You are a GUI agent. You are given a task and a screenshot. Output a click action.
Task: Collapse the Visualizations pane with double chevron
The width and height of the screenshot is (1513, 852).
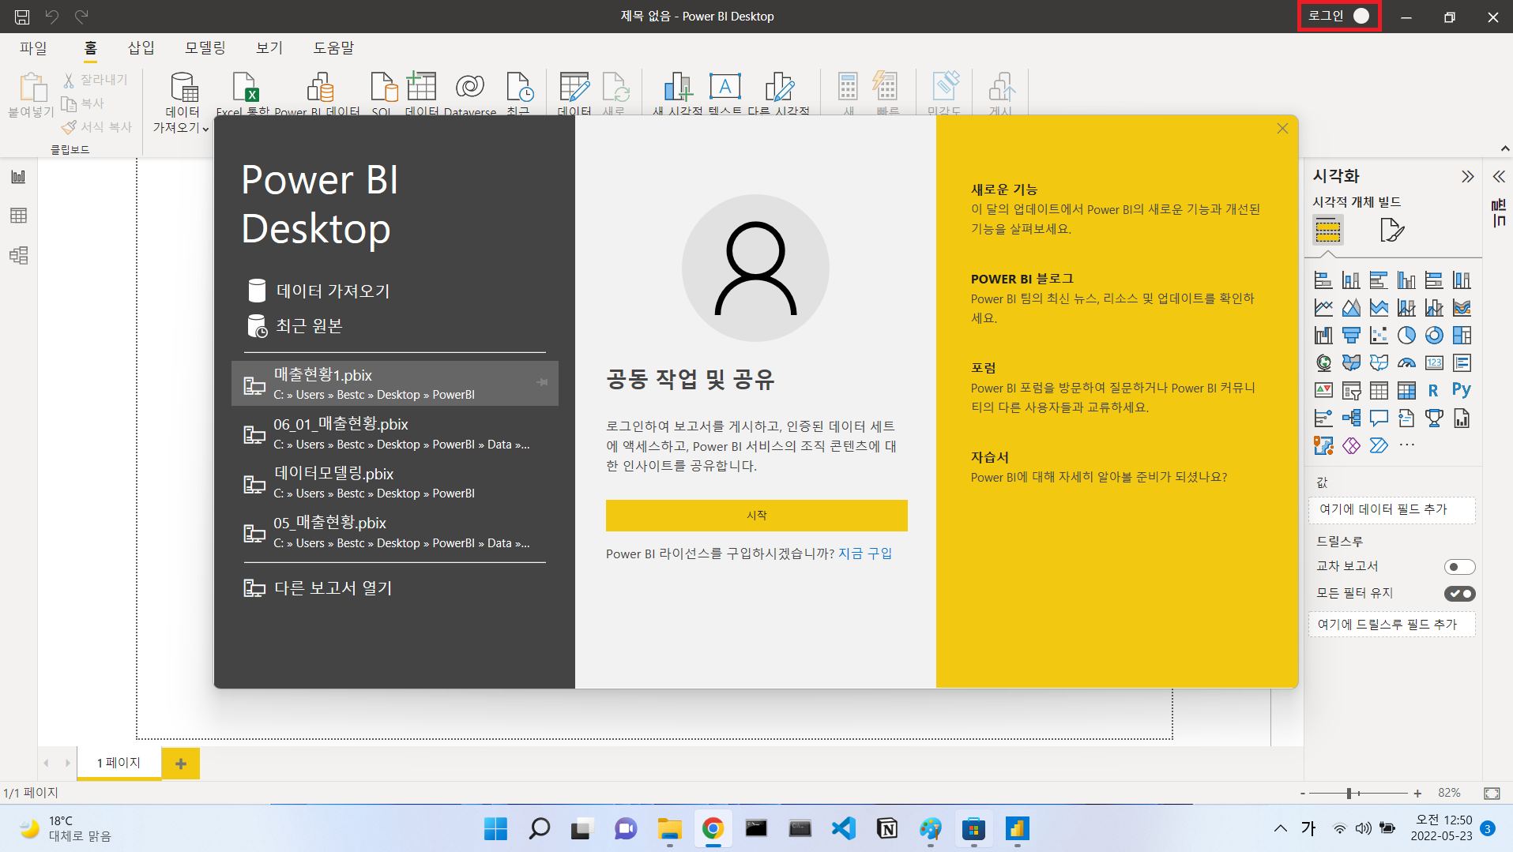point(1467,177)
